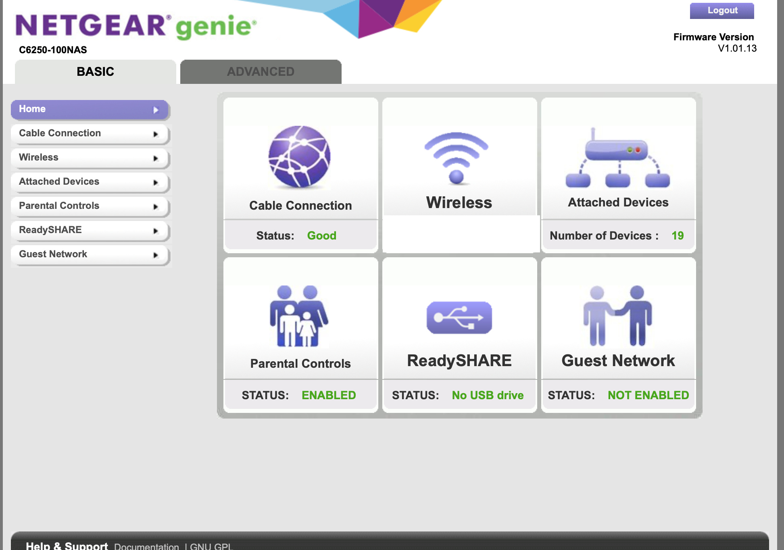Open Attached Devices in the sidebar
The image size is (784, 550).
pos(90,182)
